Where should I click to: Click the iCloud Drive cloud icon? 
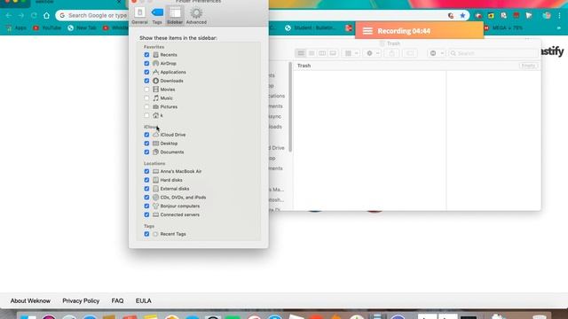pos(156,135)
